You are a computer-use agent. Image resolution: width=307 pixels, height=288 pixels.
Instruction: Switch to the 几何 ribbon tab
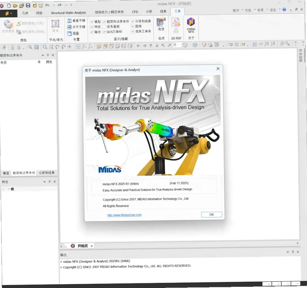coord(25,13)
